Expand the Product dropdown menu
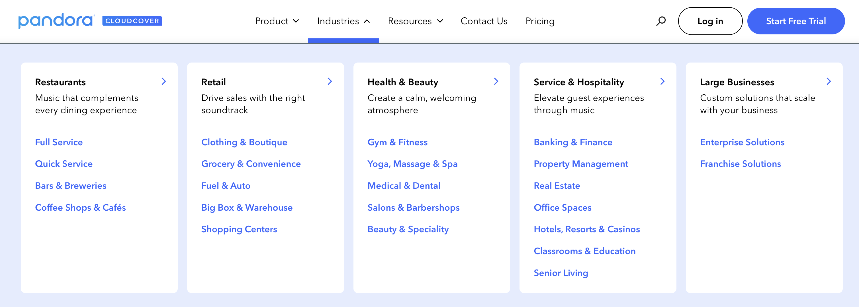 277,21
